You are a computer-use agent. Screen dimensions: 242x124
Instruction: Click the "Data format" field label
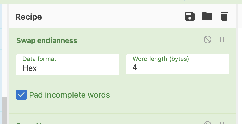tap(39, 59)
